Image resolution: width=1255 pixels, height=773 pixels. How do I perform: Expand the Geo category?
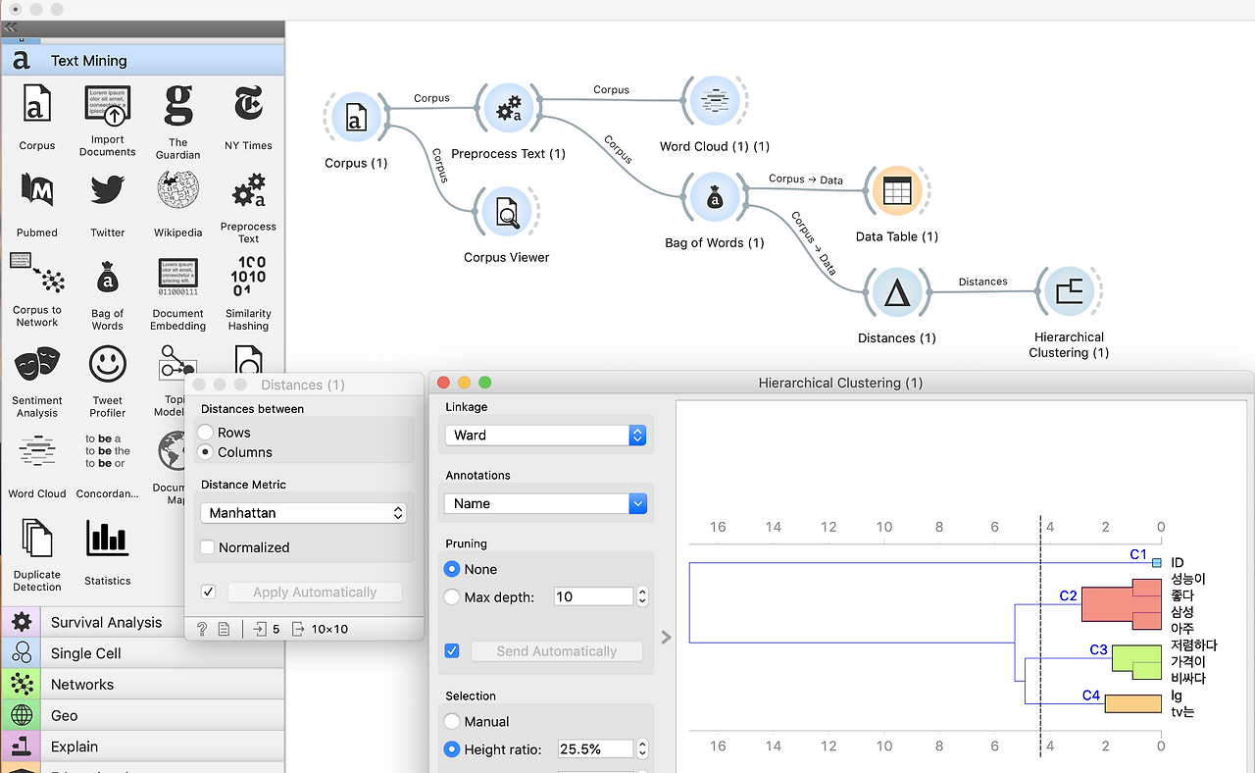pos(142,716)
